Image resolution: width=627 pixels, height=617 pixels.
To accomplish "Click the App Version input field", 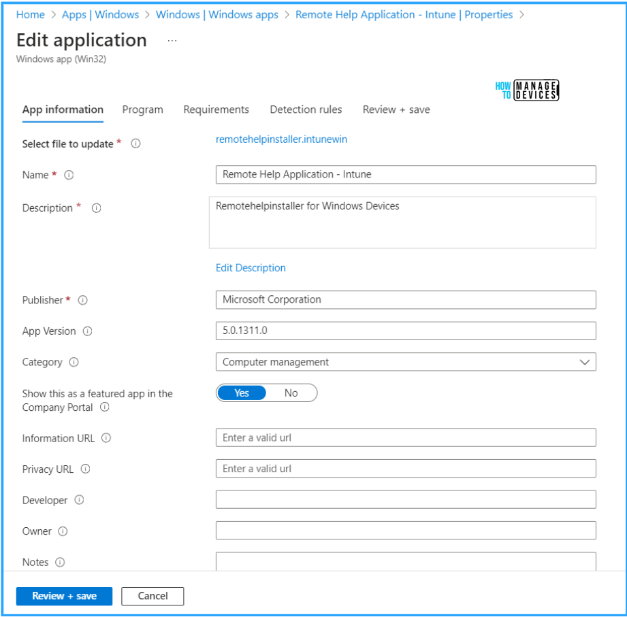I will coord(406,331).
